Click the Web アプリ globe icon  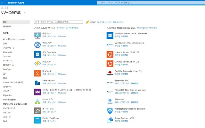pyautogui.click(x=37, y=45)
